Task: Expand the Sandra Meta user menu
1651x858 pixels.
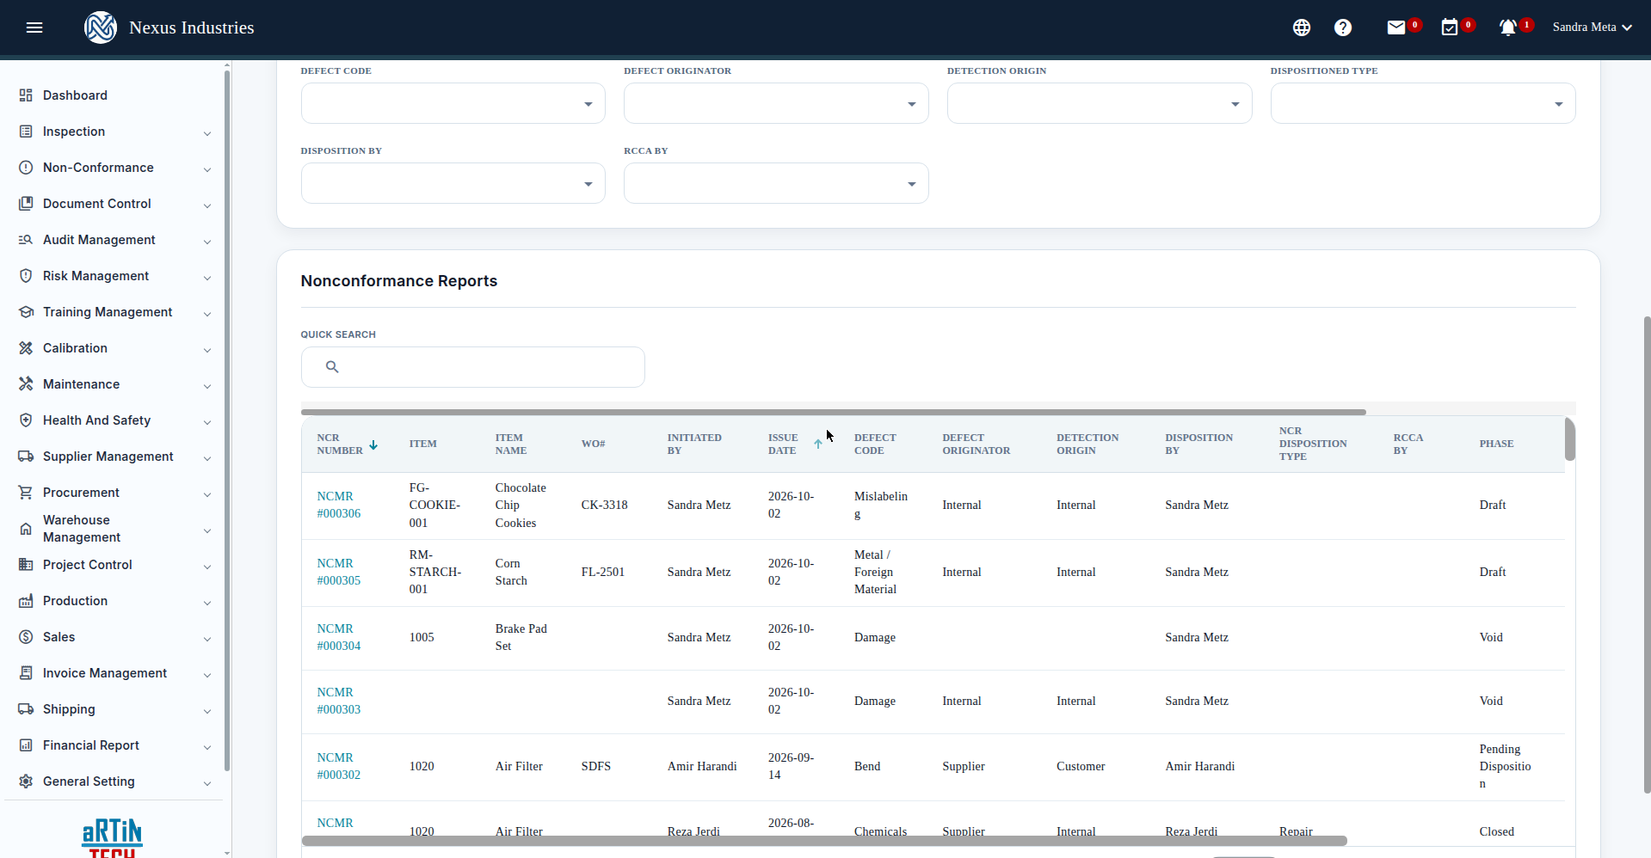Action: pos(1592,28)
